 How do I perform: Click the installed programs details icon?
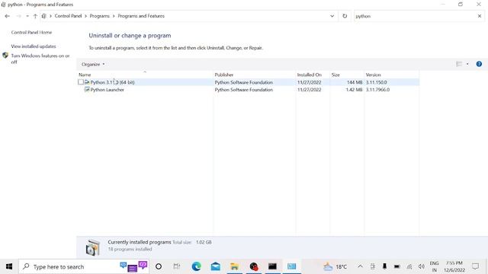click(93, 247)
